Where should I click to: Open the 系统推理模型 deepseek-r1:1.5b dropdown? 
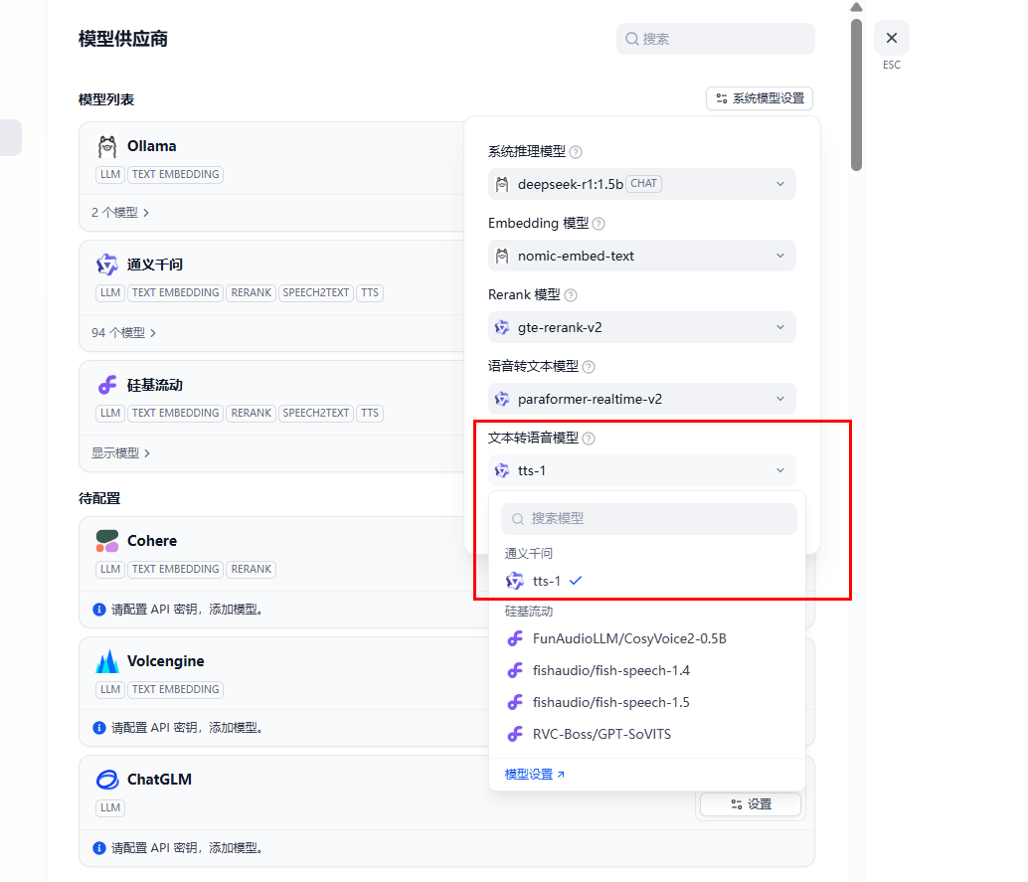coord(642,184)
